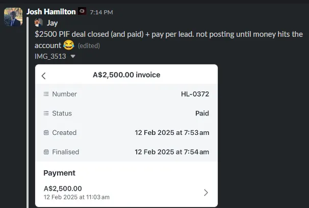Select invoice number HL-0372
The image size is (309, 208).
[x=195, y=94]
